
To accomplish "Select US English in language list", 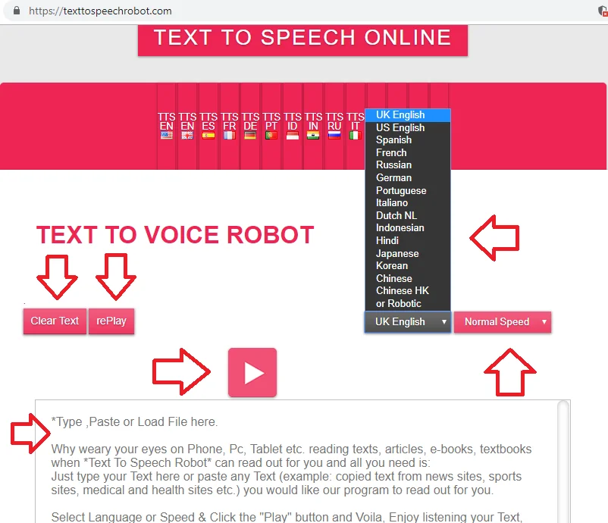I will click(x=408, y=127).
